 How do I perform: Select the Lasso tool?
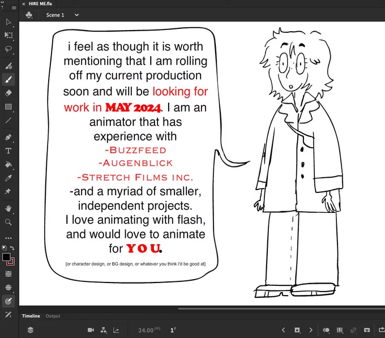tap(8, 49)
